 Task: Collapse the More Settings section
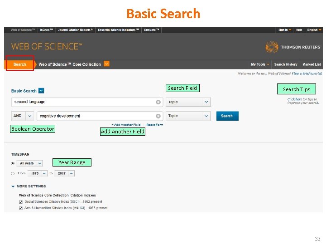coord(13,186)
